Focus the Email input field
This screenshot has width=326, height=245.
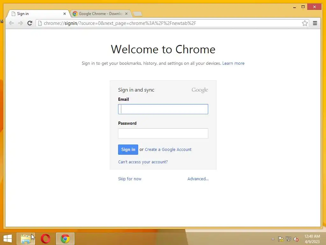(163, 109)
